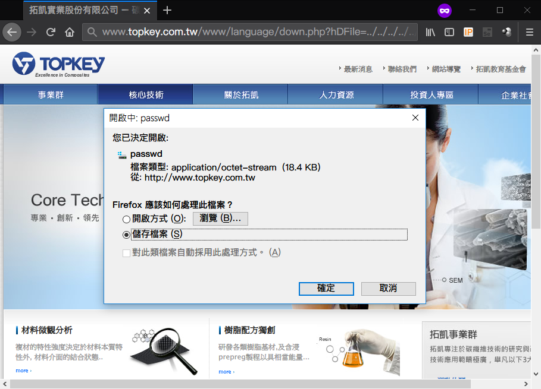
Task: Open the Firefox home page icon
Action: pyautogui.click(x=70, y=32)
